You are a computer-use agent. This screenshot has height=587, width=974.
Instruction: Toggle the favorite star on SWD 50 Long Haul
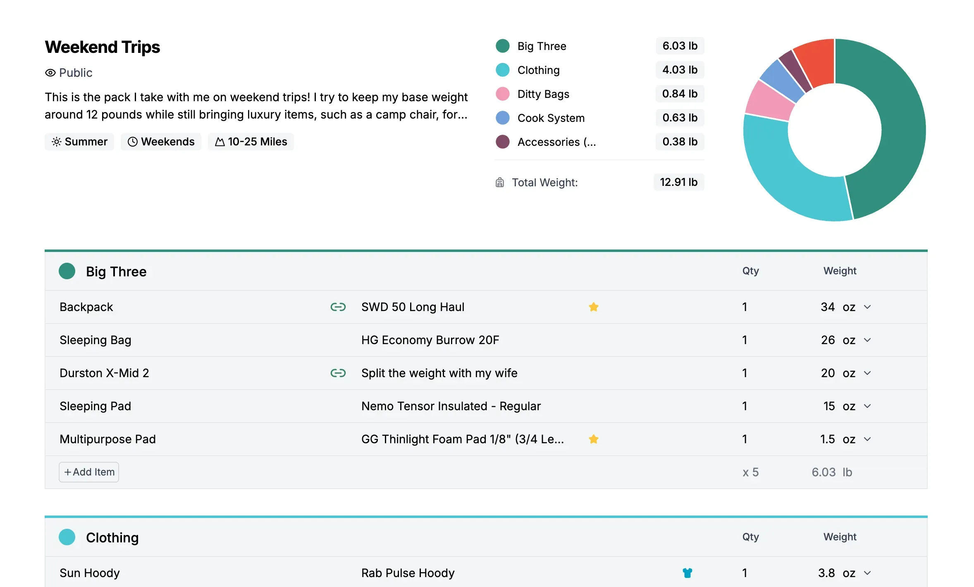(x=594, y=307)
